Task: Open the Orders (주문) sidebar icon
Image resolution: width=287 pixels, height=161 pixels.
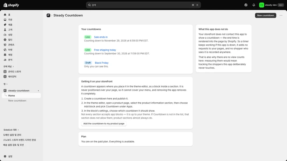Action: [5, 20]
